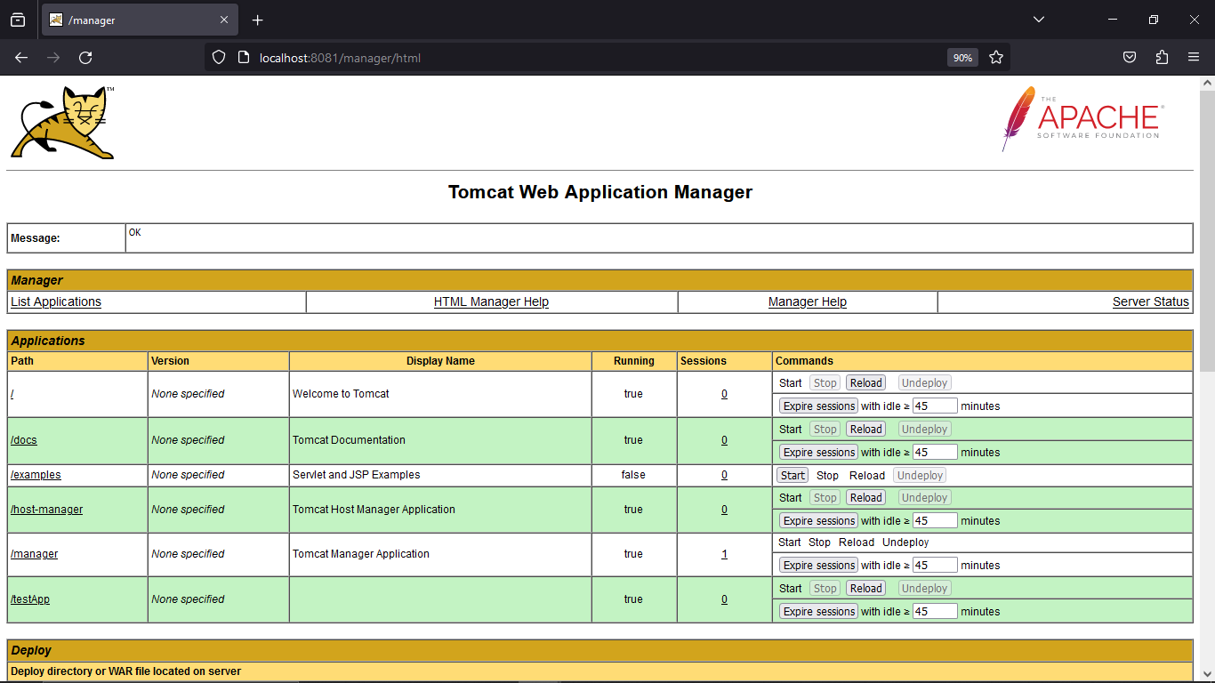Open the /docs path link
The height and width of the screenshot is (683, 1215).
pyautogui.click(x=24, y=440)
